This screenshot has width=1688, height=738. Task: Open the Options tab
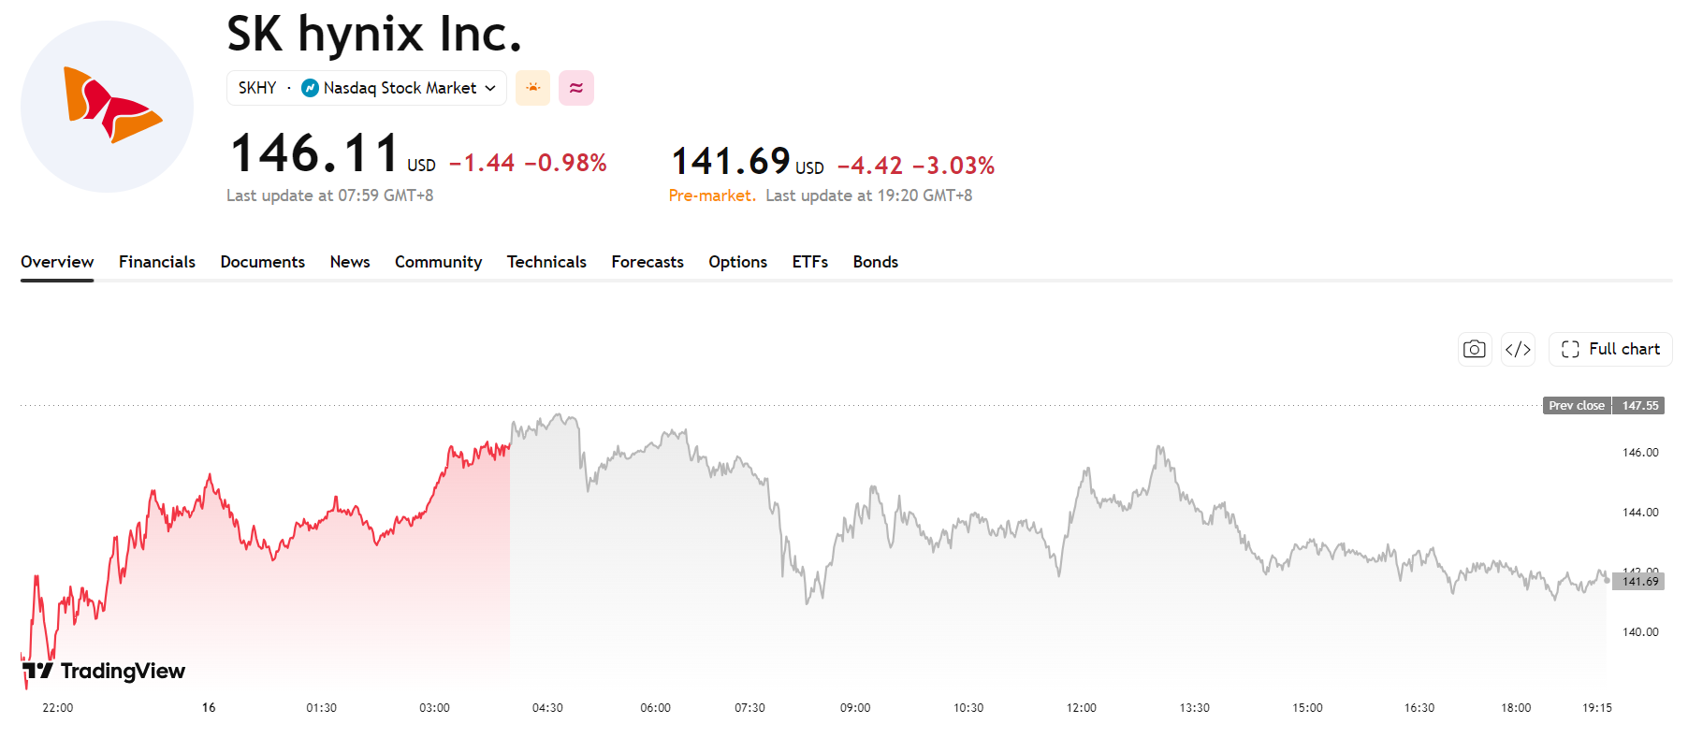point(737,262)
